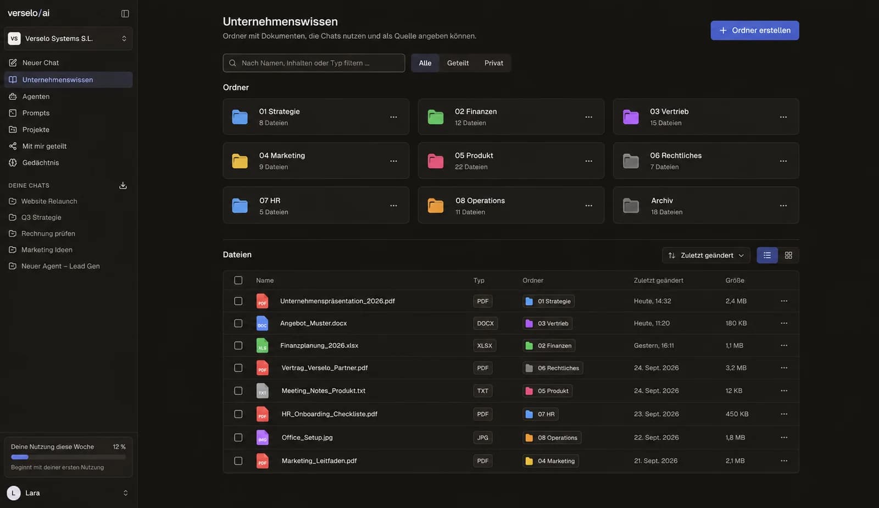Click the filter search field

click(314, 63)
